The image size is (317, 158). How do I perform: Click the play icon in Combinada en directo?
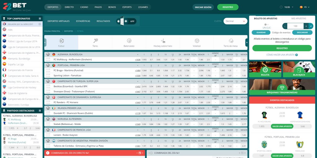48,153
